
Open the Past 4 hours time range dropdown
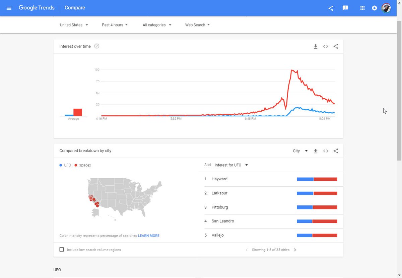pyautogui.click(x=115, y=25)
